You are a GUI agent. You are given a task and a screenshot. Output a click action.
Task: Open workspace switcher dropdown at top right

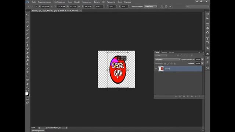click(197, 7)
